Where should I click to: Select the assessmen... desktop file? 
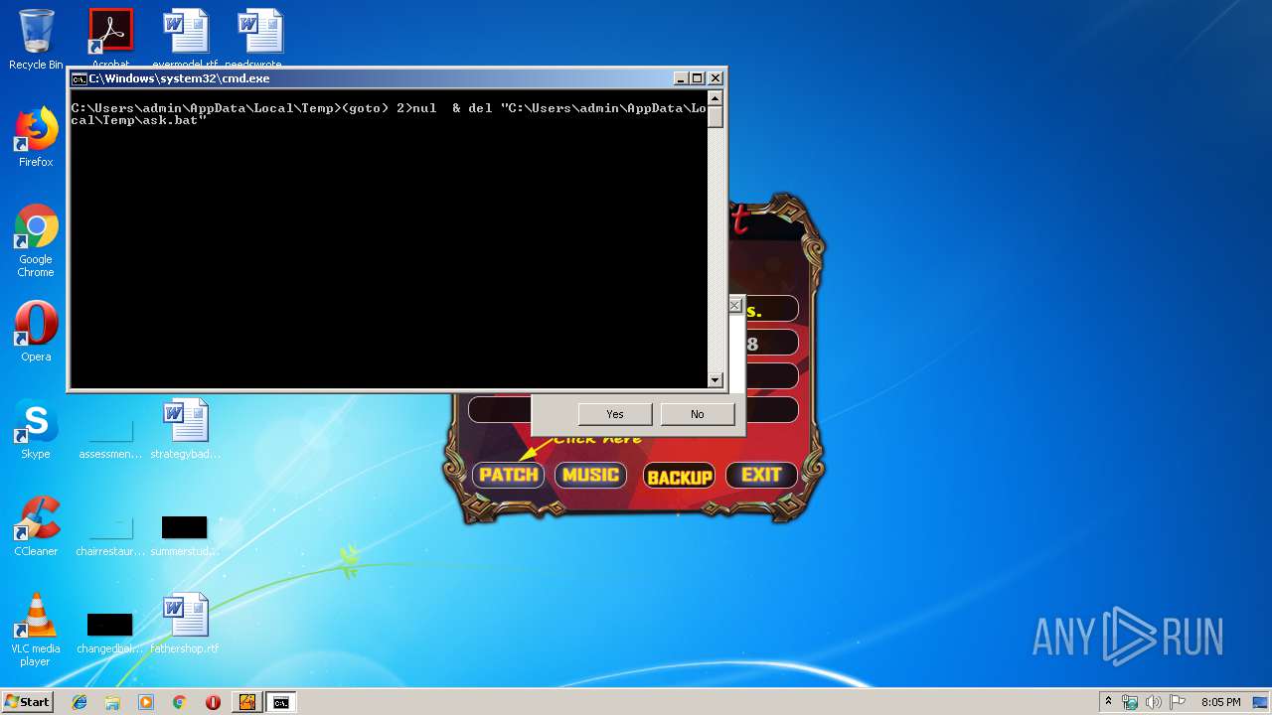coord(110,438)
